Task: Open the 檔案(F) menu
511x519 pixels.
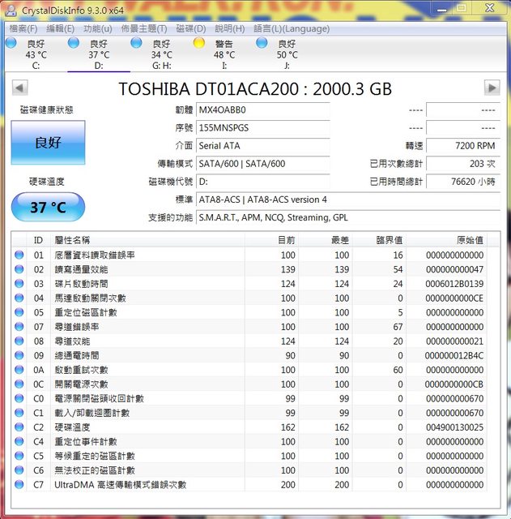Action: tap(23, 28)
